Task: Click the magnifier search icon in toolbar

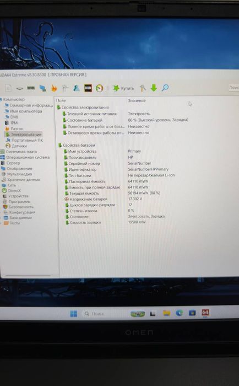Action: 165,88
